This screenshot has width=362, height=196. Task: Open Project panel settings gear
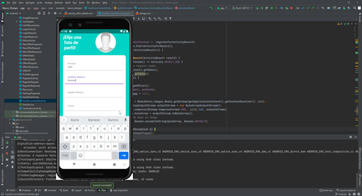pyautogui.click(x=55, y=13)
